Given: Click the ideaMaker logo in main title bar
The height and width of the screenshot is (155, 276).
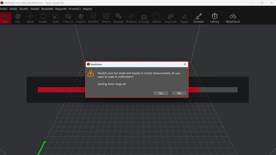Looking at the screenshot, I should click(x=2, y=3).
